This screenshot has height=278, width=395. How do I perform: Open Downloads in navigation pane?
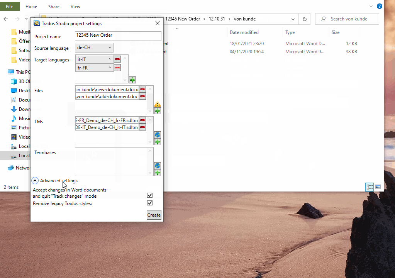click(20, 109)
